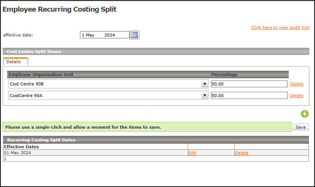This screenshot has height=187, width=315.
Task: Focus the effective date input field
Action: tap(105, 35)
